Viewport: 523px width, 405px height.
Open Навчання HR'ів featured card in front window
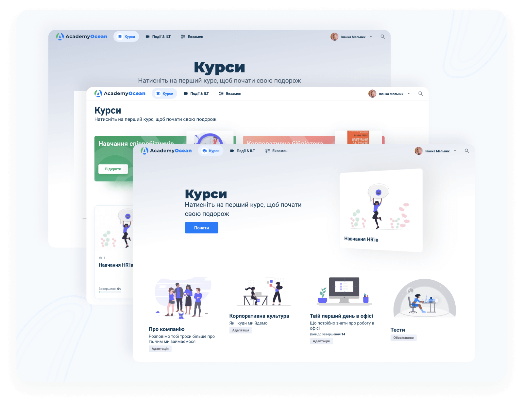pyautogui.click(x=381, y=210)
